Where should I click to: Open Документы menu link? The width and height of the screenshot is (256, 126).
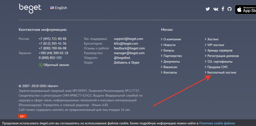(x=172, y=62)
